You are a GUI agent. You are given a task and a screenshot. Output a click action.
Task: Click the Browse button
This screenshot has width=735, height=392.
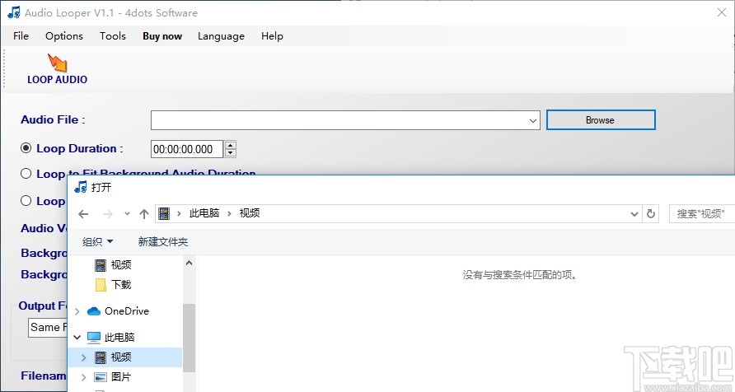[x=601, y=120]
